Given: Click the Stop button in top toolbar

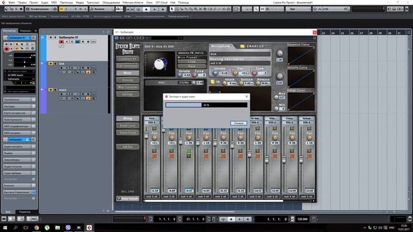Looking at the screenshot, I should pos(146,9).
